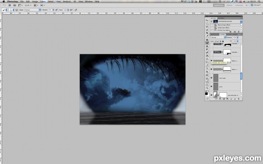Open the Arrange Documents dropdown
Screen dimensions: 263x164
click(x=36, y=5)
